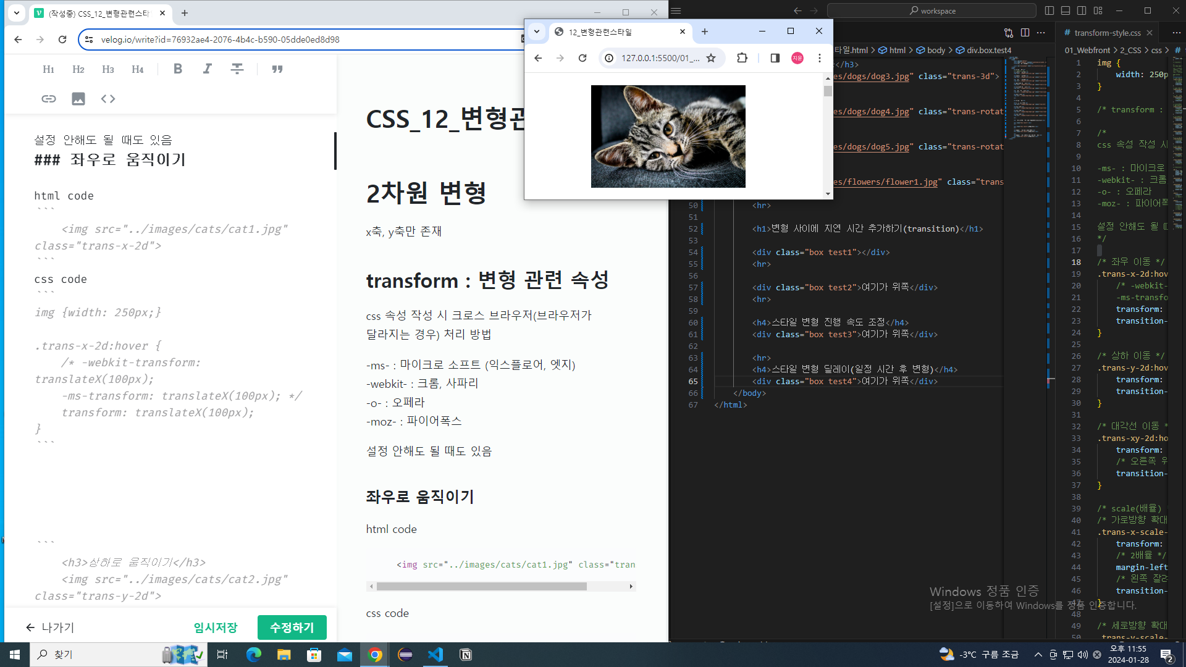Click the vertical scrollbar in the cat preview window
This screenshot has height=667, width=1186.
click(x=828, y=93)
